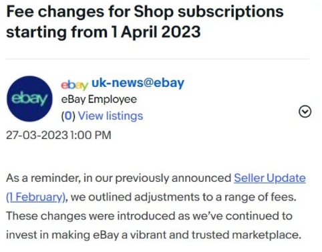Click the horizontal divider under the title

[158, 59]
